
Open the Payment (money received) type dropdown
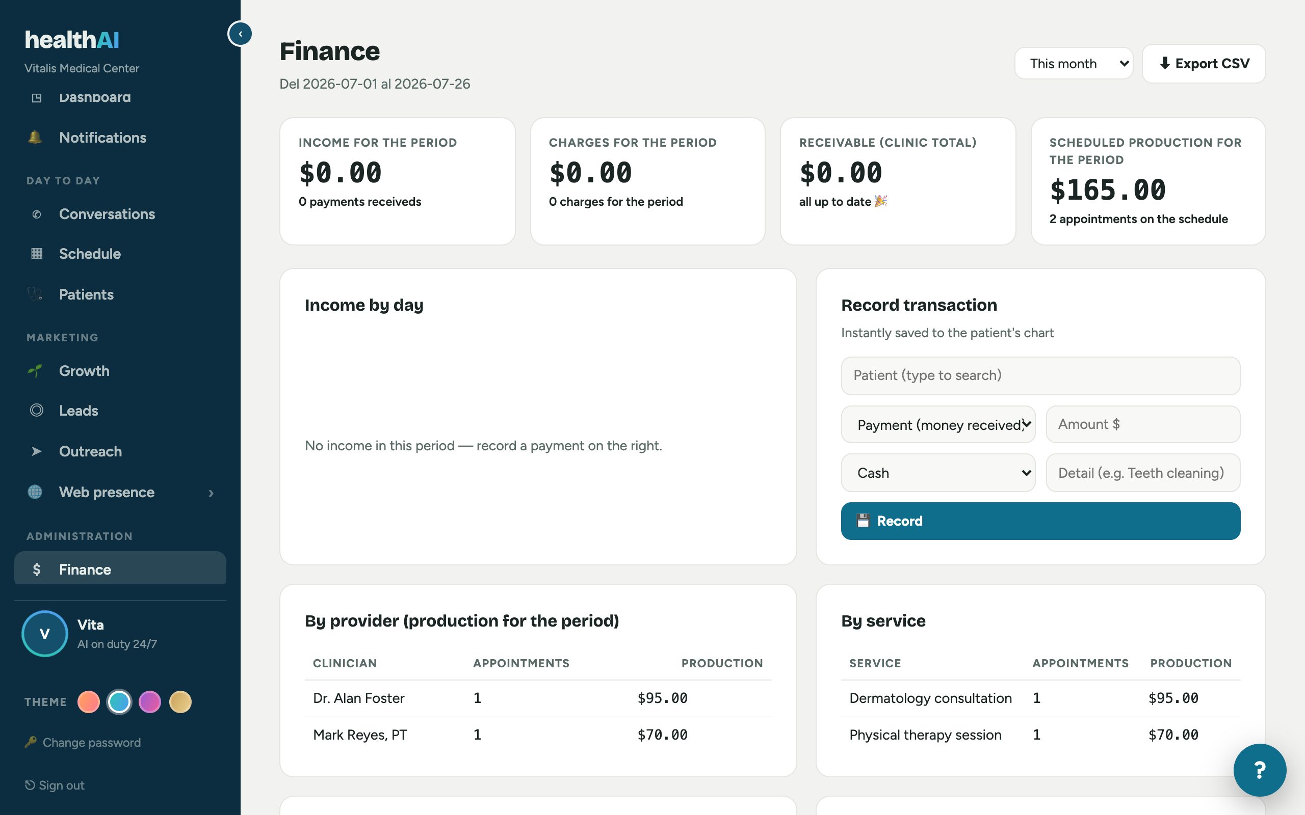pos(938,425)
